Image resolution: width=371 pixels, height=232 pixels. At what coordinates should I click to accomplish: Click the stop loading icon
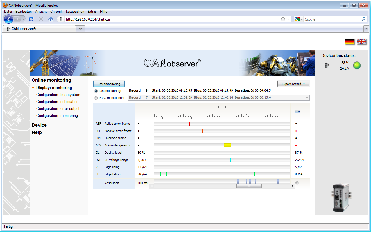coord(41,19)
